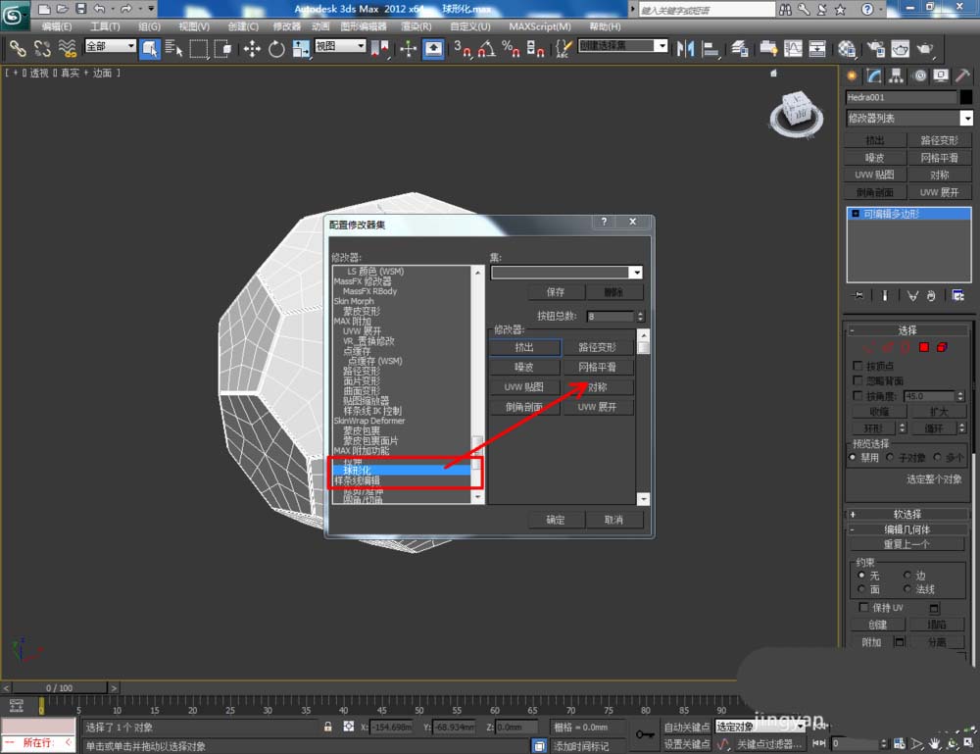Viewport: 980px width, 754px height.
Task: Select Polygon sub-object level icon
Action: pos(924,347)
